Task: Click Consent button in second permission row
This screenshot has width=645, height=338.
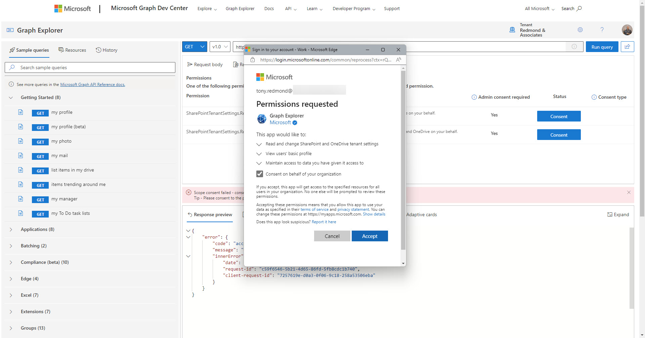Action: click(559, 135)
